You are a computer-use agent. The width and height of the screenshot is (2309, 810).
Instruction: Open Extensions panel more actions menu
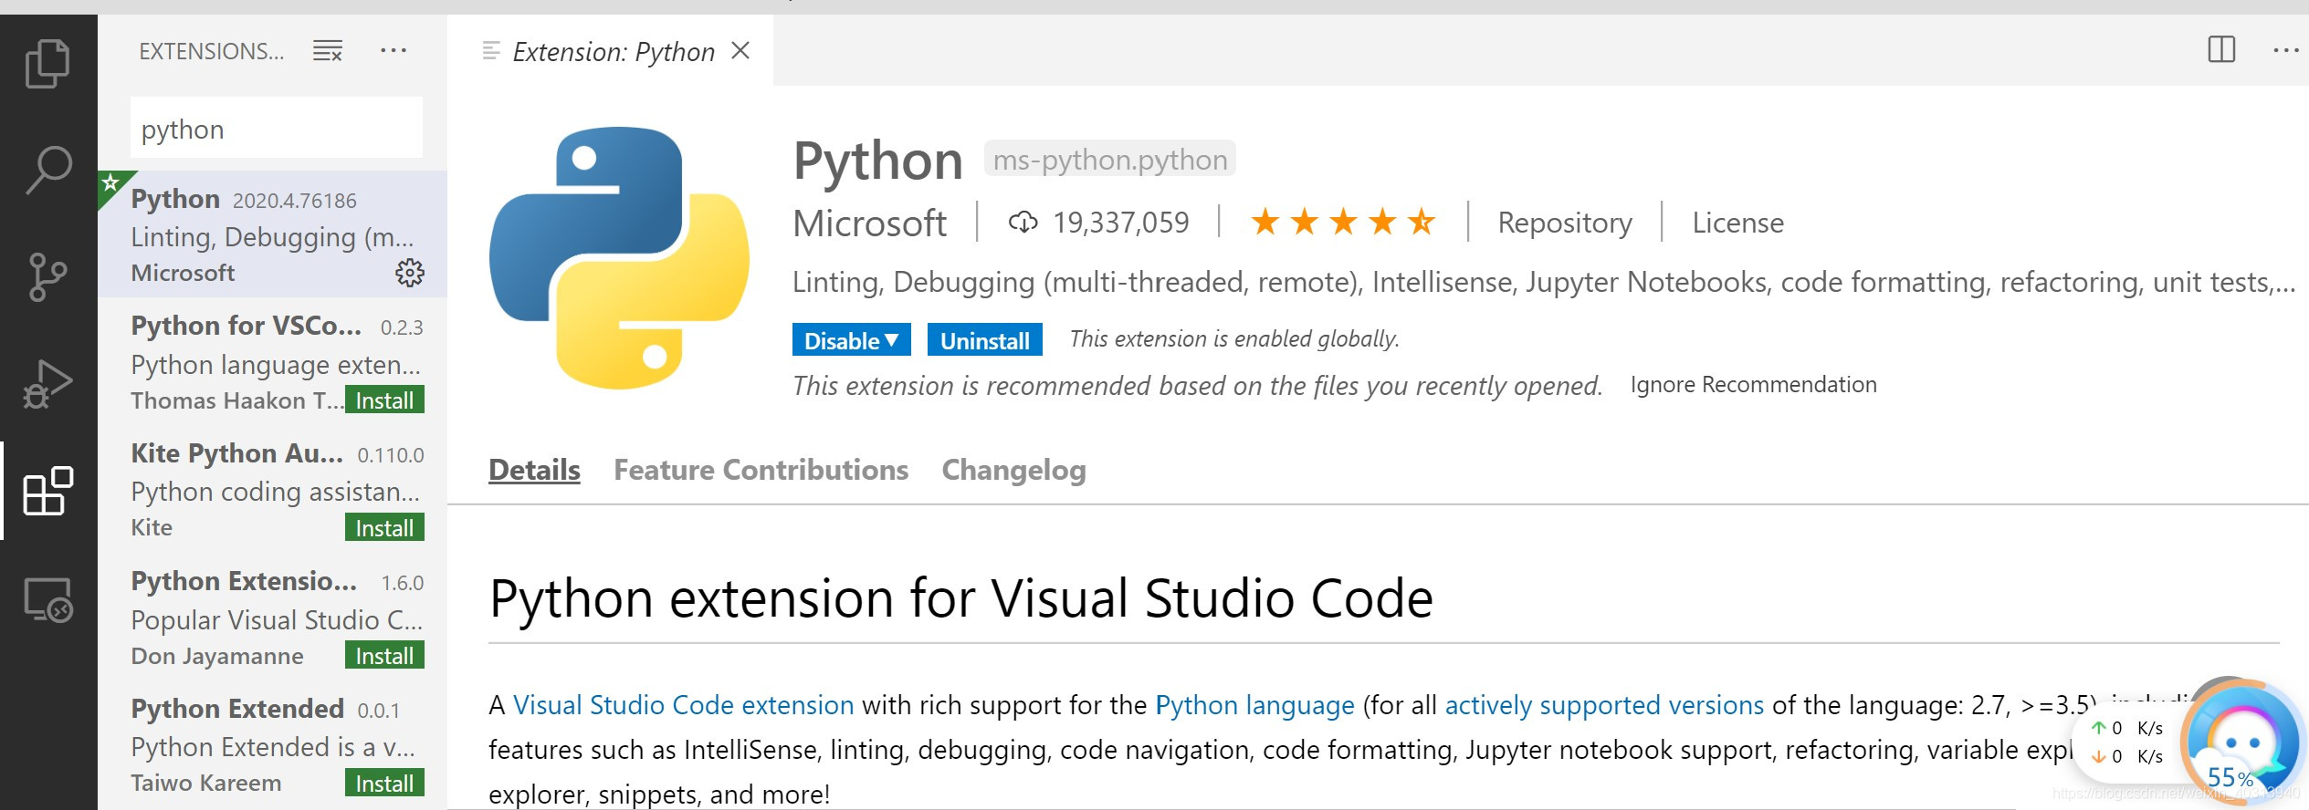[x=394, y=50]
